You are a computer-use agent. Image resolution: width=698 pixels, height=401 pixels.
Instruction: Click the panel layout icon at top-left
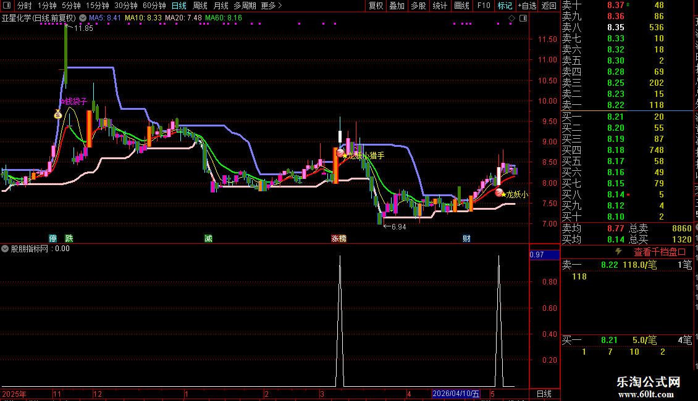tap(7, 6)
